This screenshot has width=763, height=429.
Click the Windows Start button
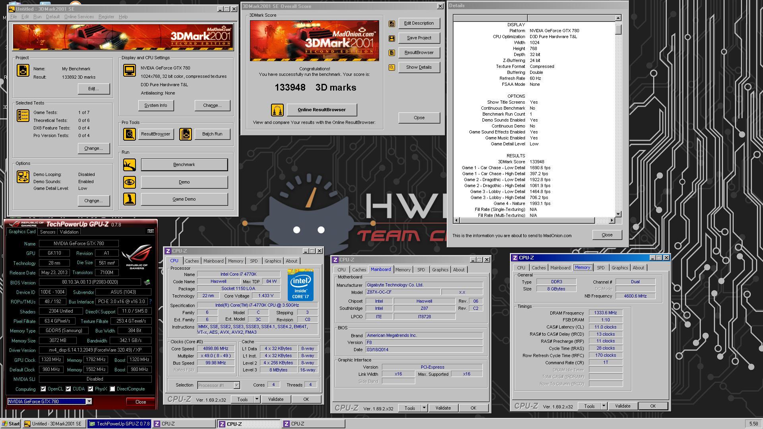click(x=11, y=424)
